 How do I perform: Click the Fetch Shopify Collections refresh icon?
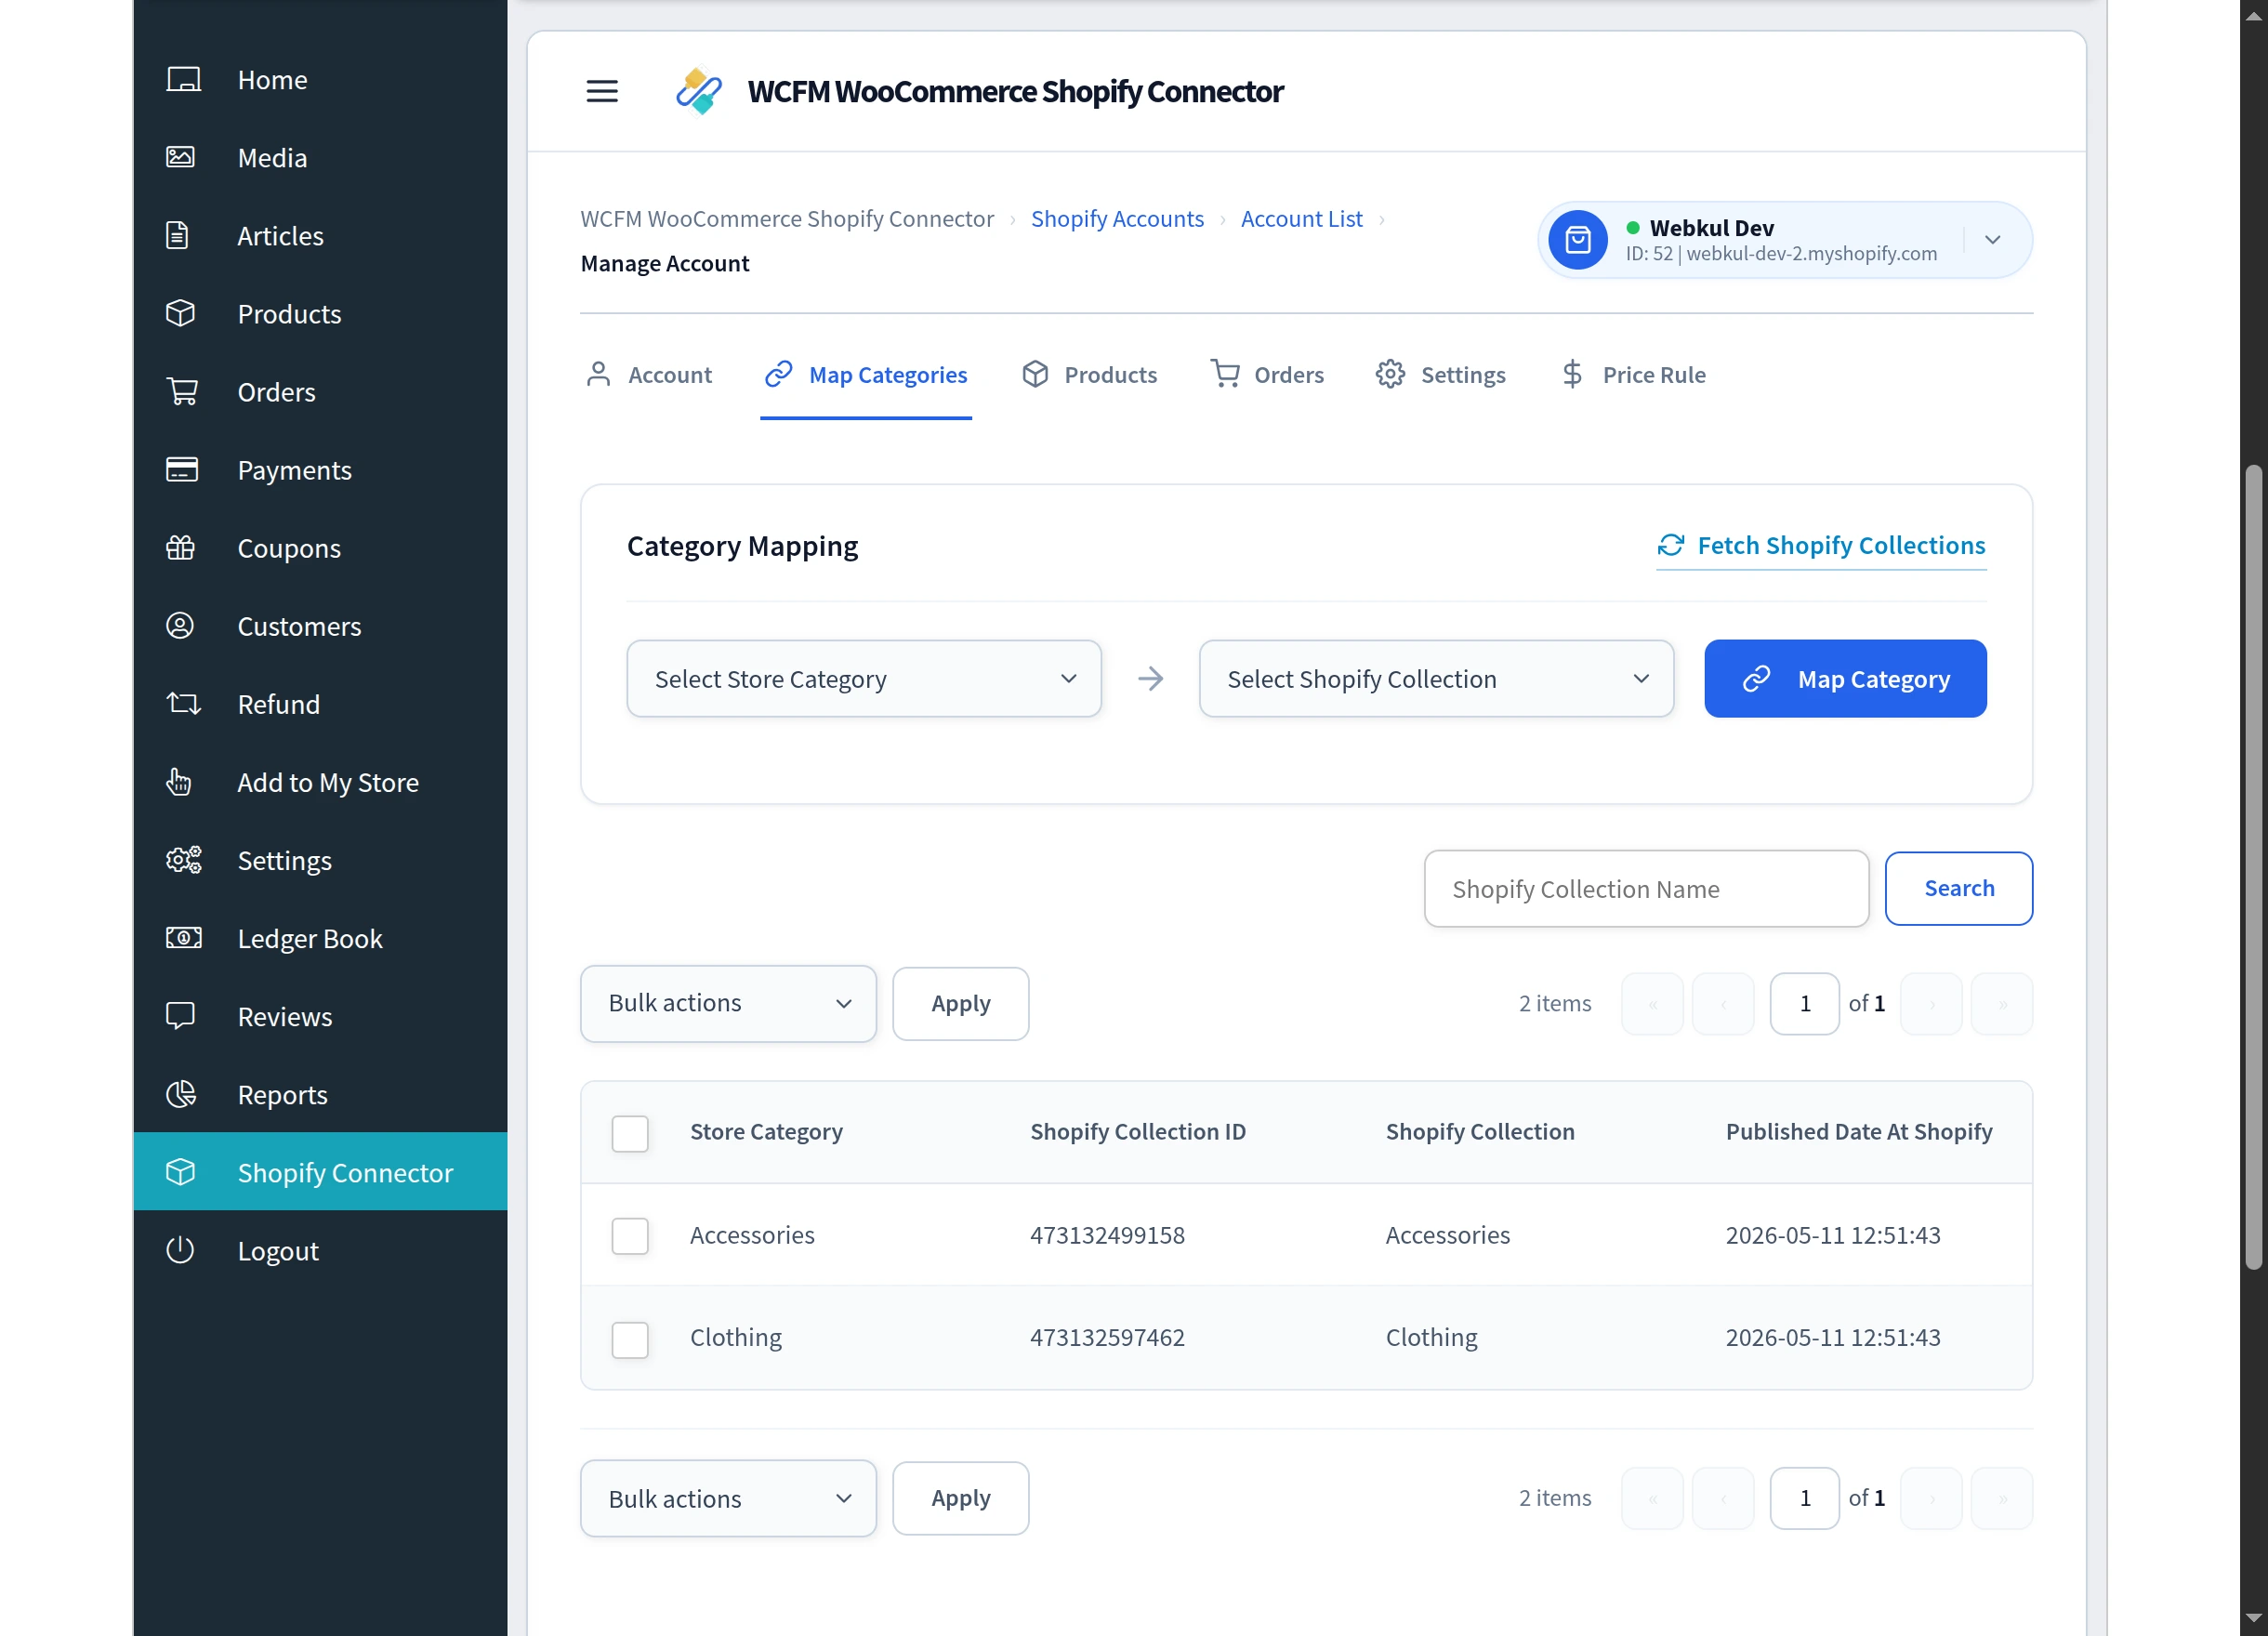pyautogui.click(x=1671, y=545)
